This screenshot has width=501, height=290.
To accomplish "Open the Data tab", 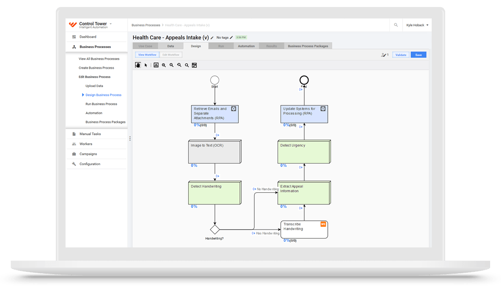I will (170, 46).
